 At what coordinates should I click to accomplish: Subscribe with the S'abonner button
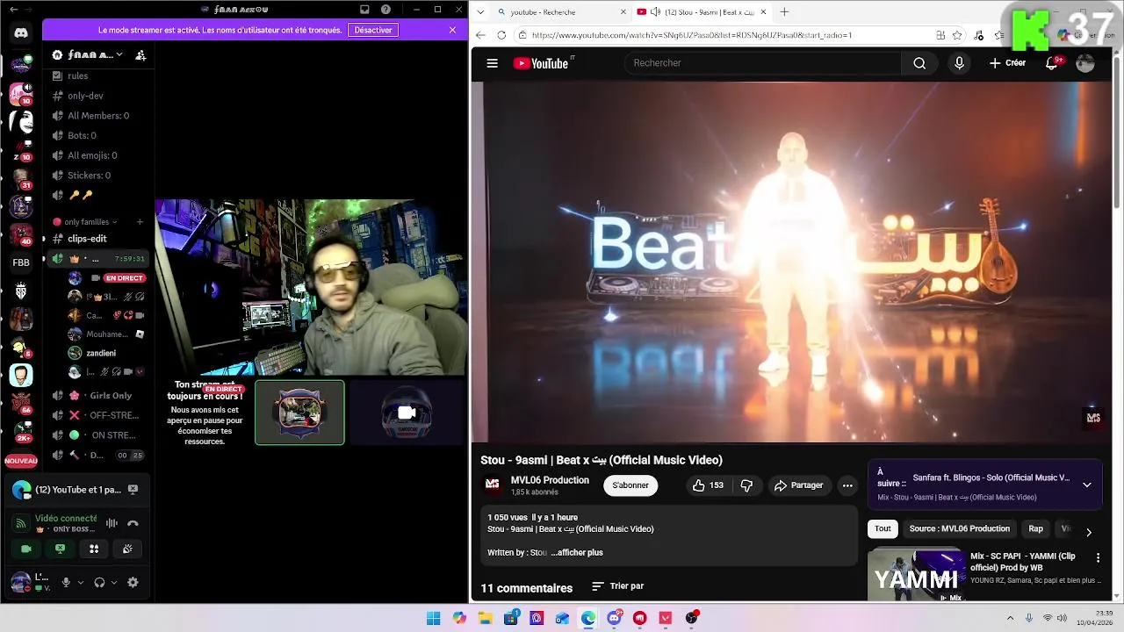[630, 485]
